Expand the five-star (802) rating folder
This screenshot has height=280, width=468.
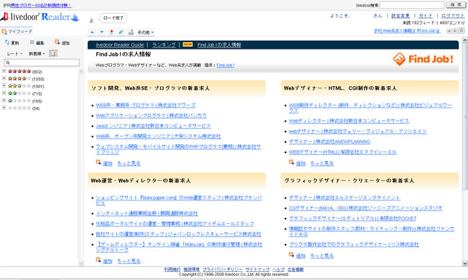point(4,71)
